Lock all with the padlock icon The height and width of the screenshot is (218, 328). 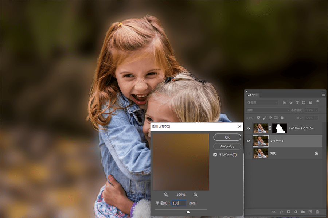[x=282, y=118]
